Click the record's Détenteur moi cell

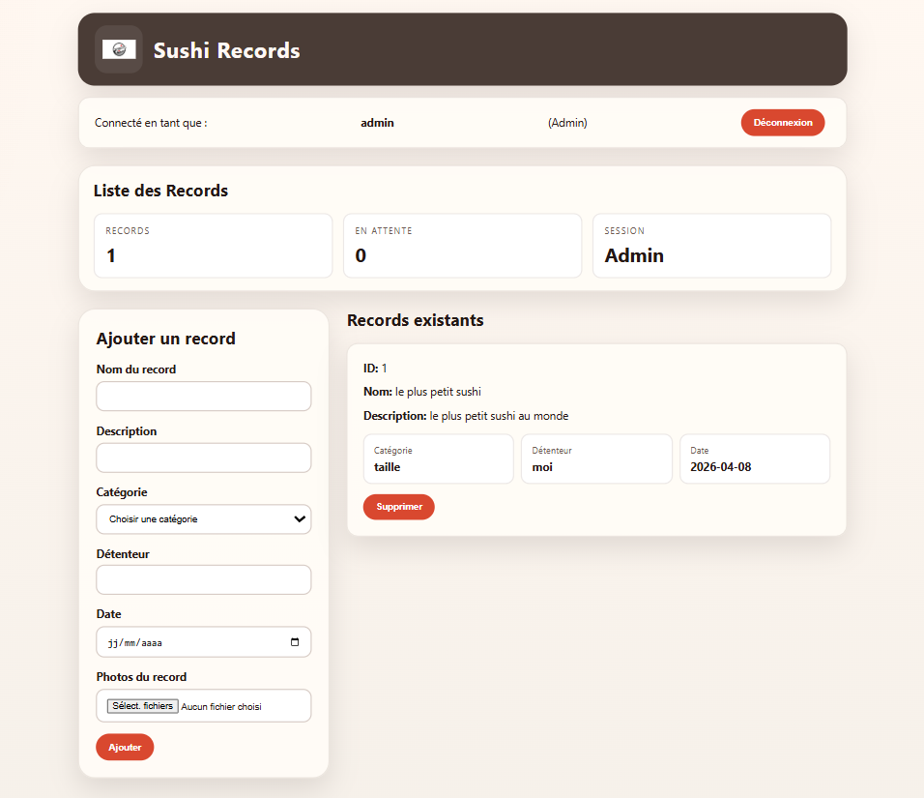pos(596,458)
